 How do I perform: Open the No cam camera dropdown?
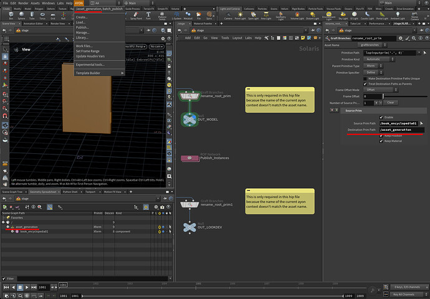point(156,46)
